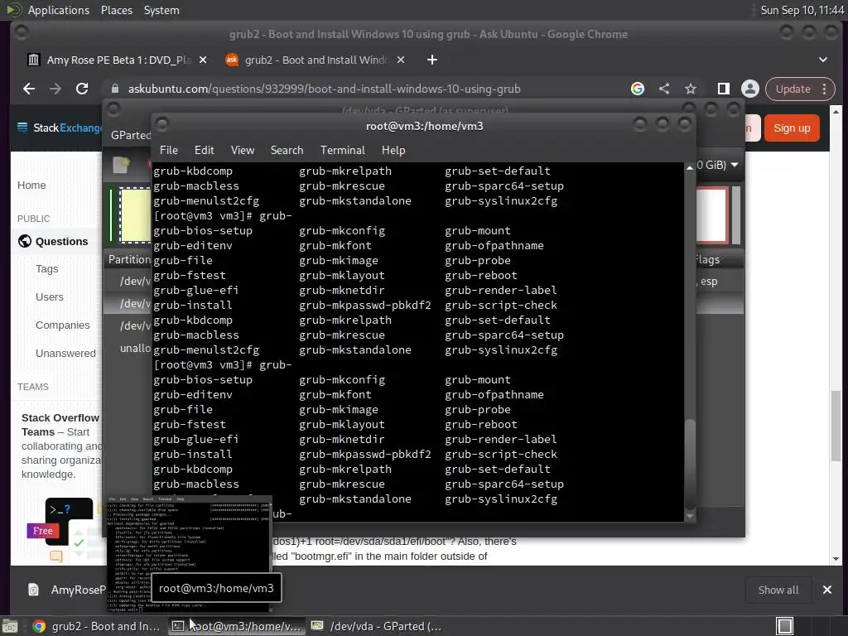Click the top-left terminal window menu button
This screenshot has height=636, width=848.
click(162, 124)
